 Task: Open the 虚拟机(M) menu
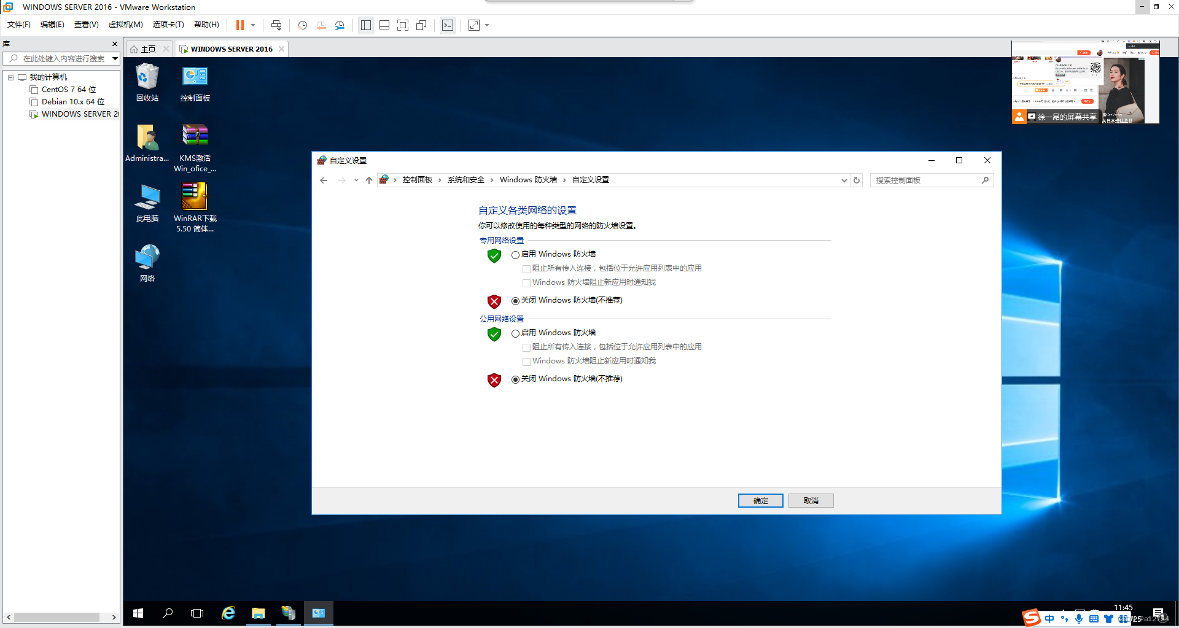(126, 25)
